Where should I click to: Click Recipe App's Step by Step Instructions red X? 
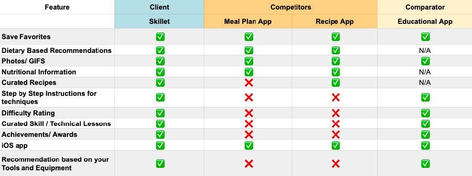point(336,97)
